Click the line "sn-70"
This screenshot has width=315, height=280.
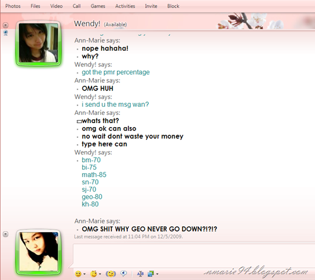pyautogui.click(x=90, y=182)
